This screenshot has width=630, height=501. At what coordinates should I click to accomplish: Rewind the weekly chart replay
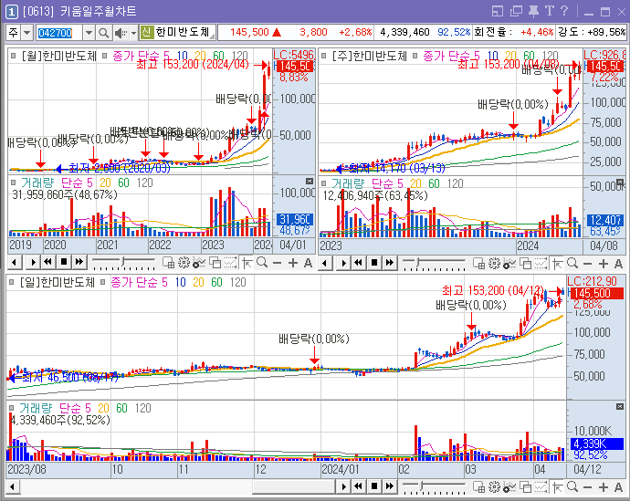pyautogui.click(x=359, y=263)
